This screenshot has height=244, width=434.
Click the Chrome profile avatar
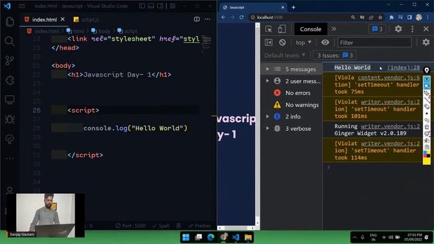tap(419, 18)
